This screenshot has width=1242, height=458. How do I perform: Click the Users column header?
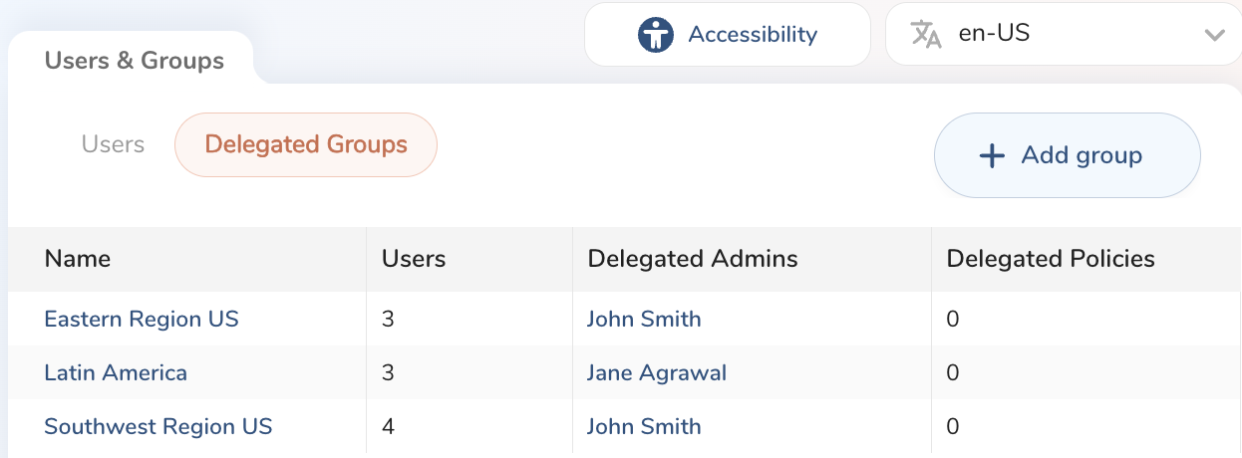point(414,259)
